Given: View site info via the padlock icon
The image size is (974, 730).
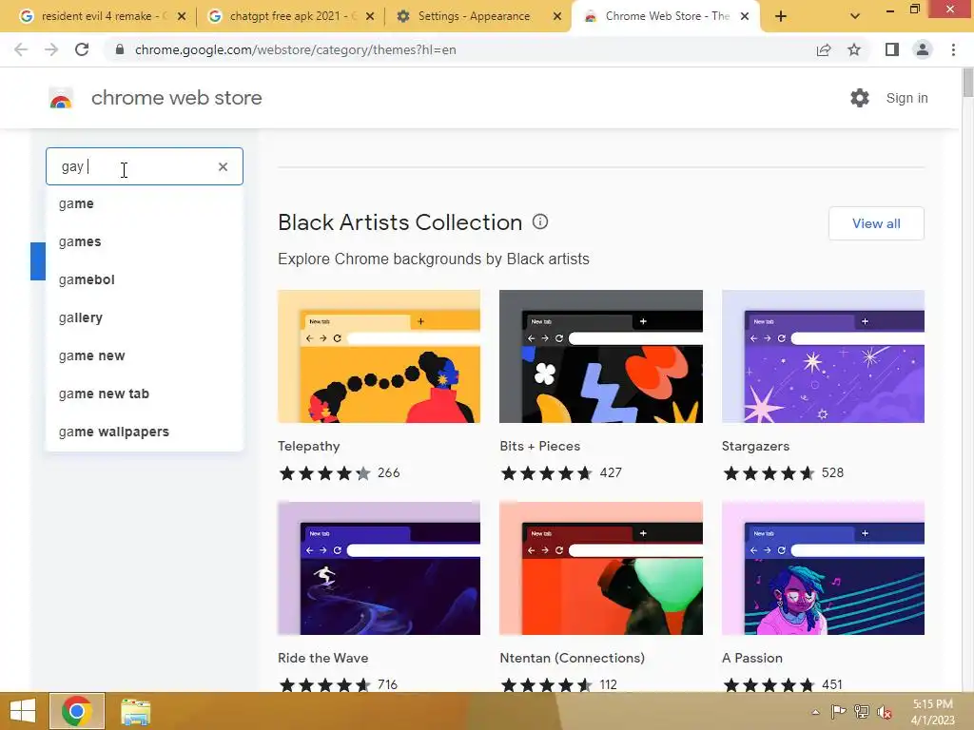Looking at the screenshot, I should pyautogui.click(x=120, y=49).
